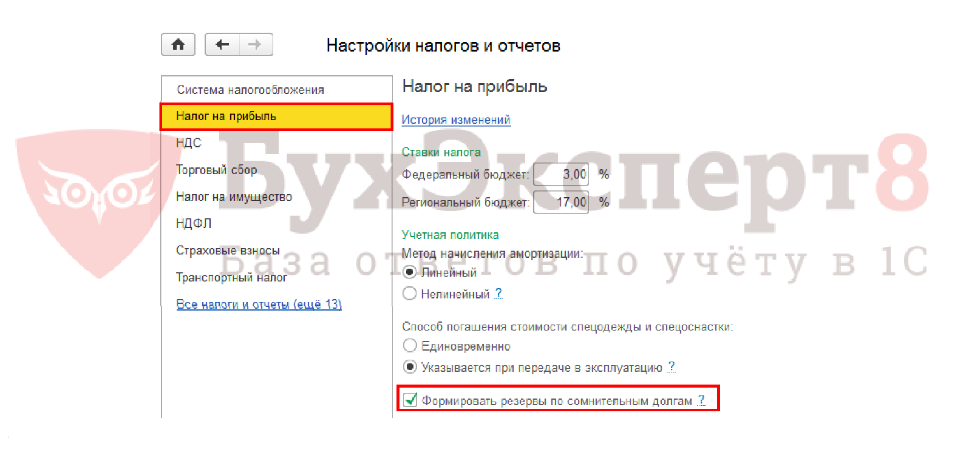The image size is (966, 461).
Task: Click the Home icon button
Action: (x=178, y=44)
